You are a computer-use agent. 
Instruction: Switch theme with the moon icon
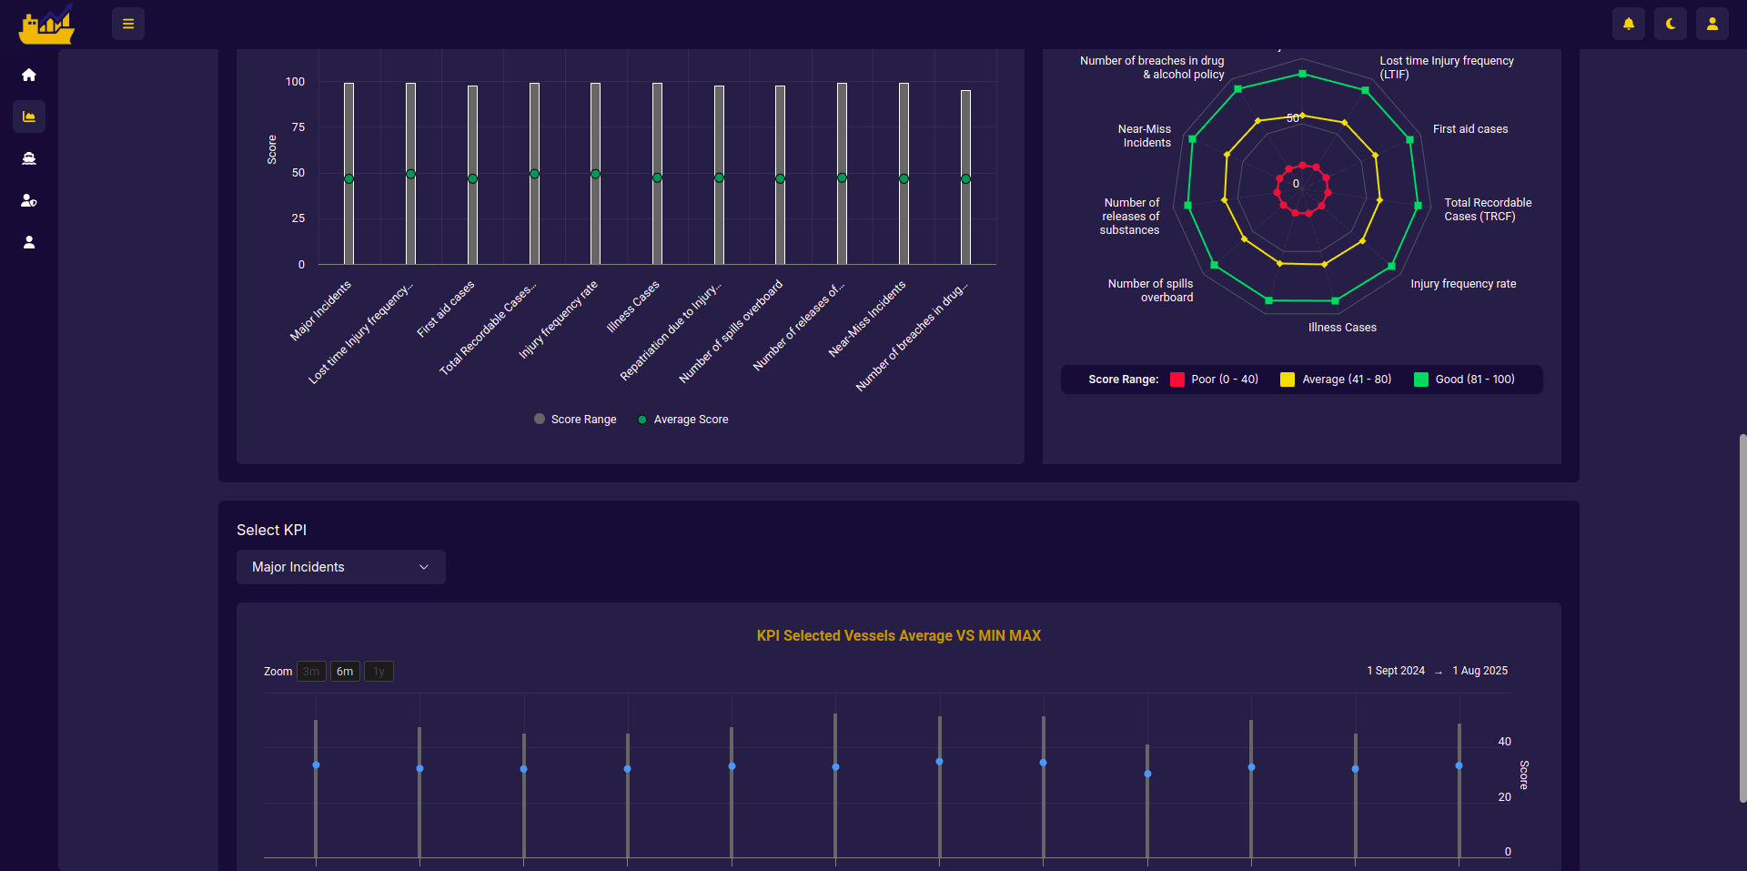click(x=1671, y=24)
